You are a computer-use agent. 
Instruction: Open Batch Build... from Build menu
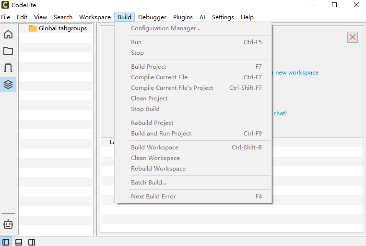(193, 183)
